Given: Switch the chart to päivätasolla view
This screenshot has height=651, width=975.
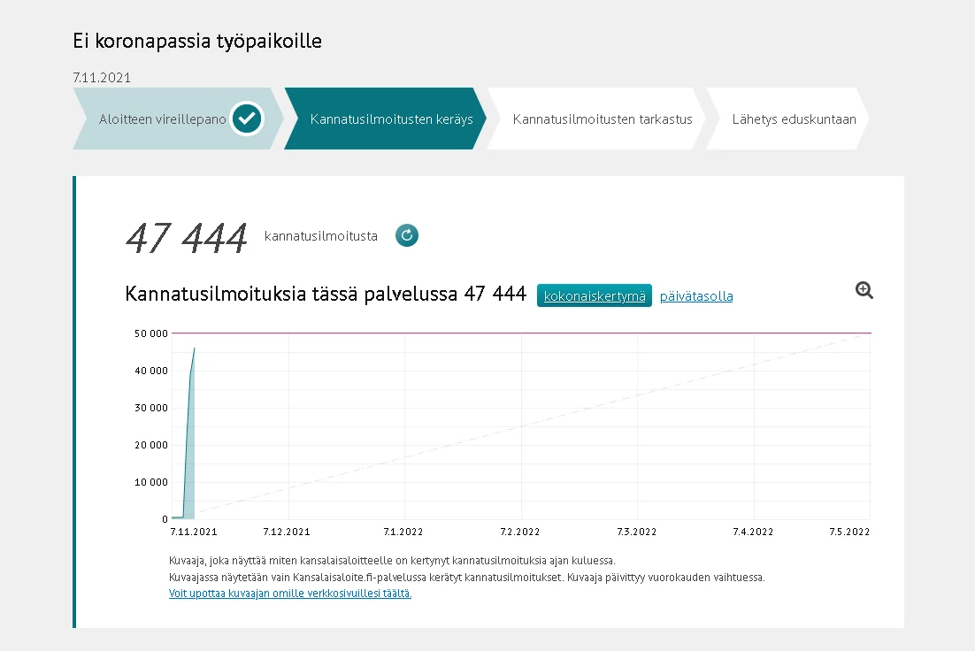Looking at the screenshot, I should click(x=696, y=295).
